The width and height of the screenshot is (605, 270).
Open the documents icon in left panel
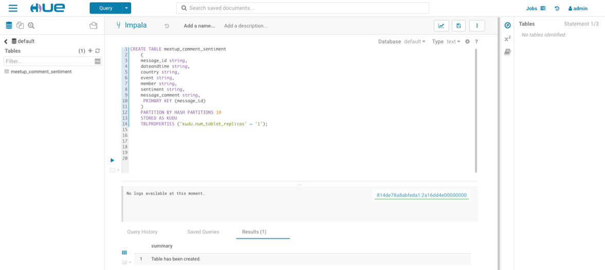pos(20,26)
